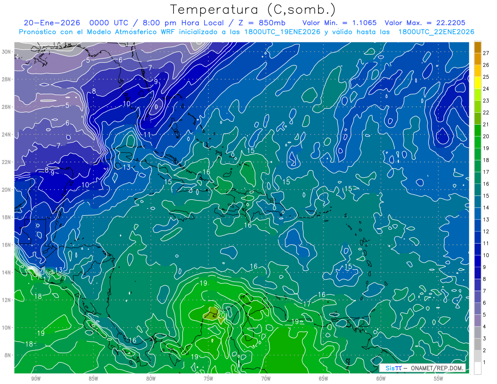
Task: Click the '20' contour label over Colombia
Action: click(221, 315)
